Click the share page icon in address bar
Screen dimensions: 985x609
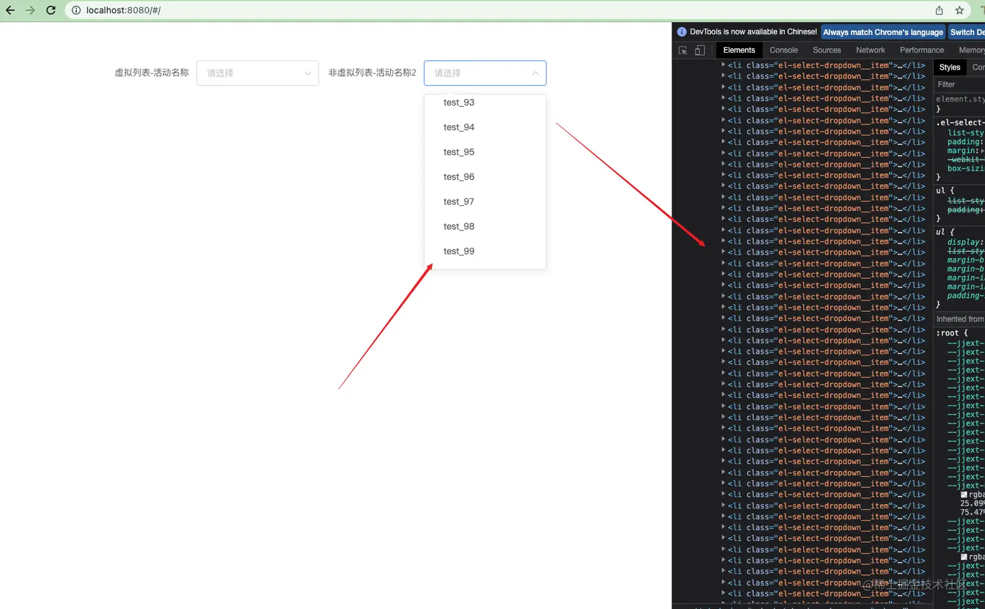click(x=939, y=10)
